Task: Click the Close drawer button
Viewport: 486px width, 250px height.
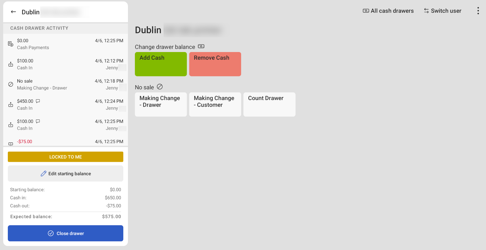Action: (x=65, y=233)
